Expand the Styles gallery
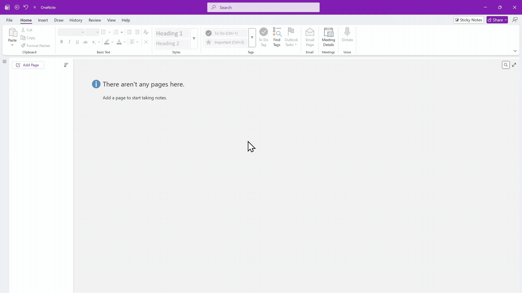The height and width of the screenshot is (293, 522). pos(194,38)
